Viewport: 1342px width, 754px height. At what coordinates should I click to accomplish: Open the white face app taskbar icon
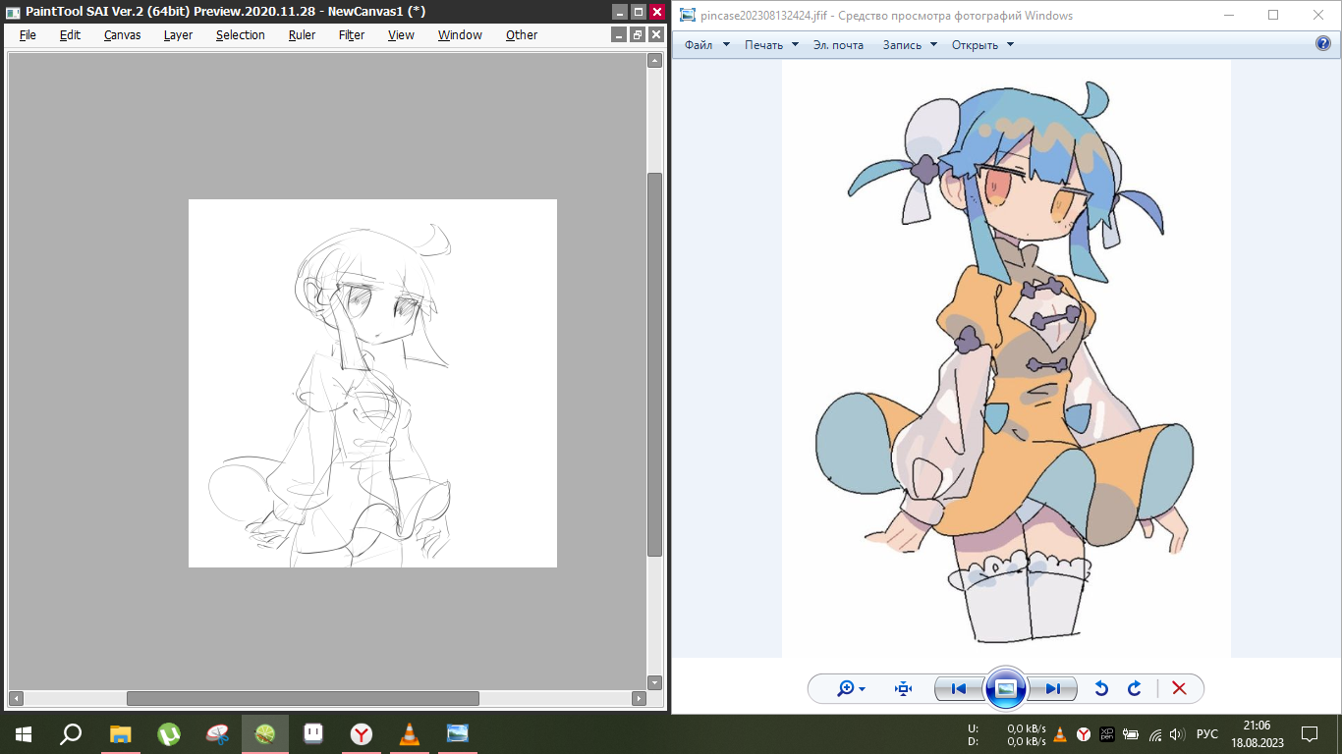click(313, 733)
